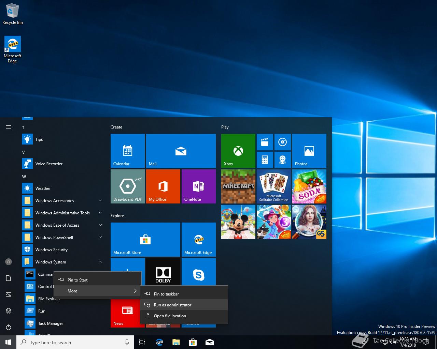437x349 pixels.
Task: Click the Power icon in Start rail
Action: 9,327
